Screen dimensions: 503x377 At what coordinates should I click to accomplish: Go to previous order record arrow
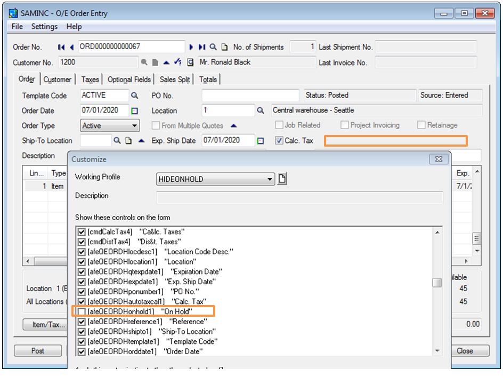click(x=72, y=47)
